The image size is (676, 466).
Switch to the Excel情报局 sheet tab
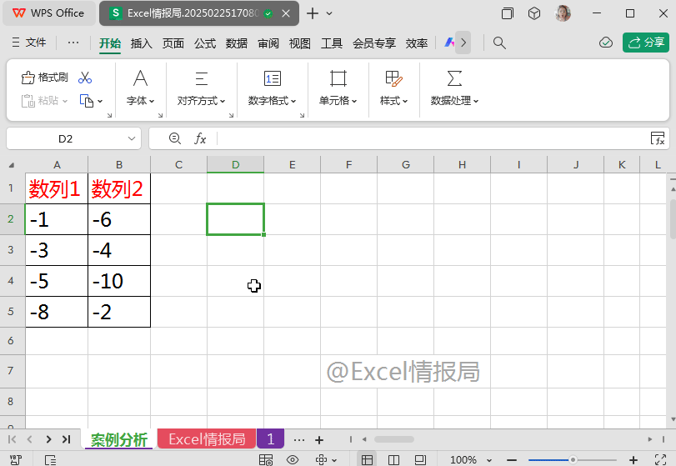(x=206, y=439)
